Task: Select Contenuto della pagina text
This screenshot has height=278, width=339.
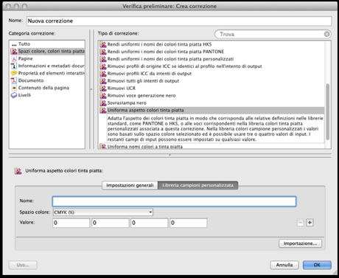Action: (x=43, y=88)
